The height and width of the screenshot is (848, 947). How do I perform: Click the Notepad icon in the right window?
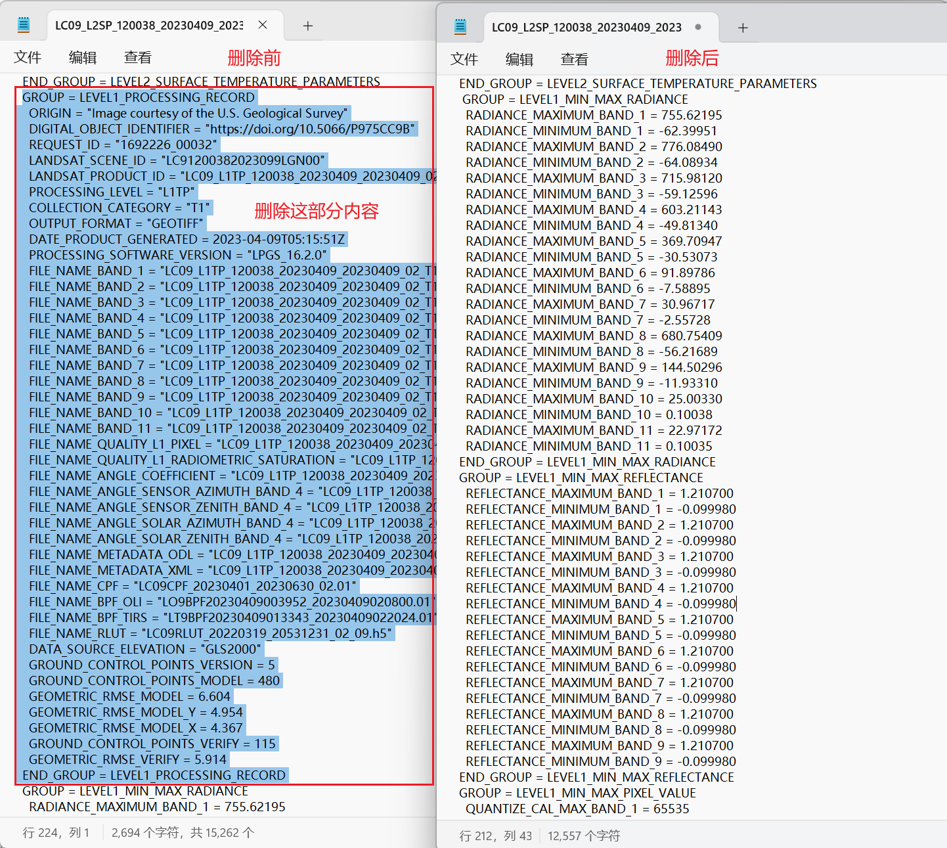(460, 27)
